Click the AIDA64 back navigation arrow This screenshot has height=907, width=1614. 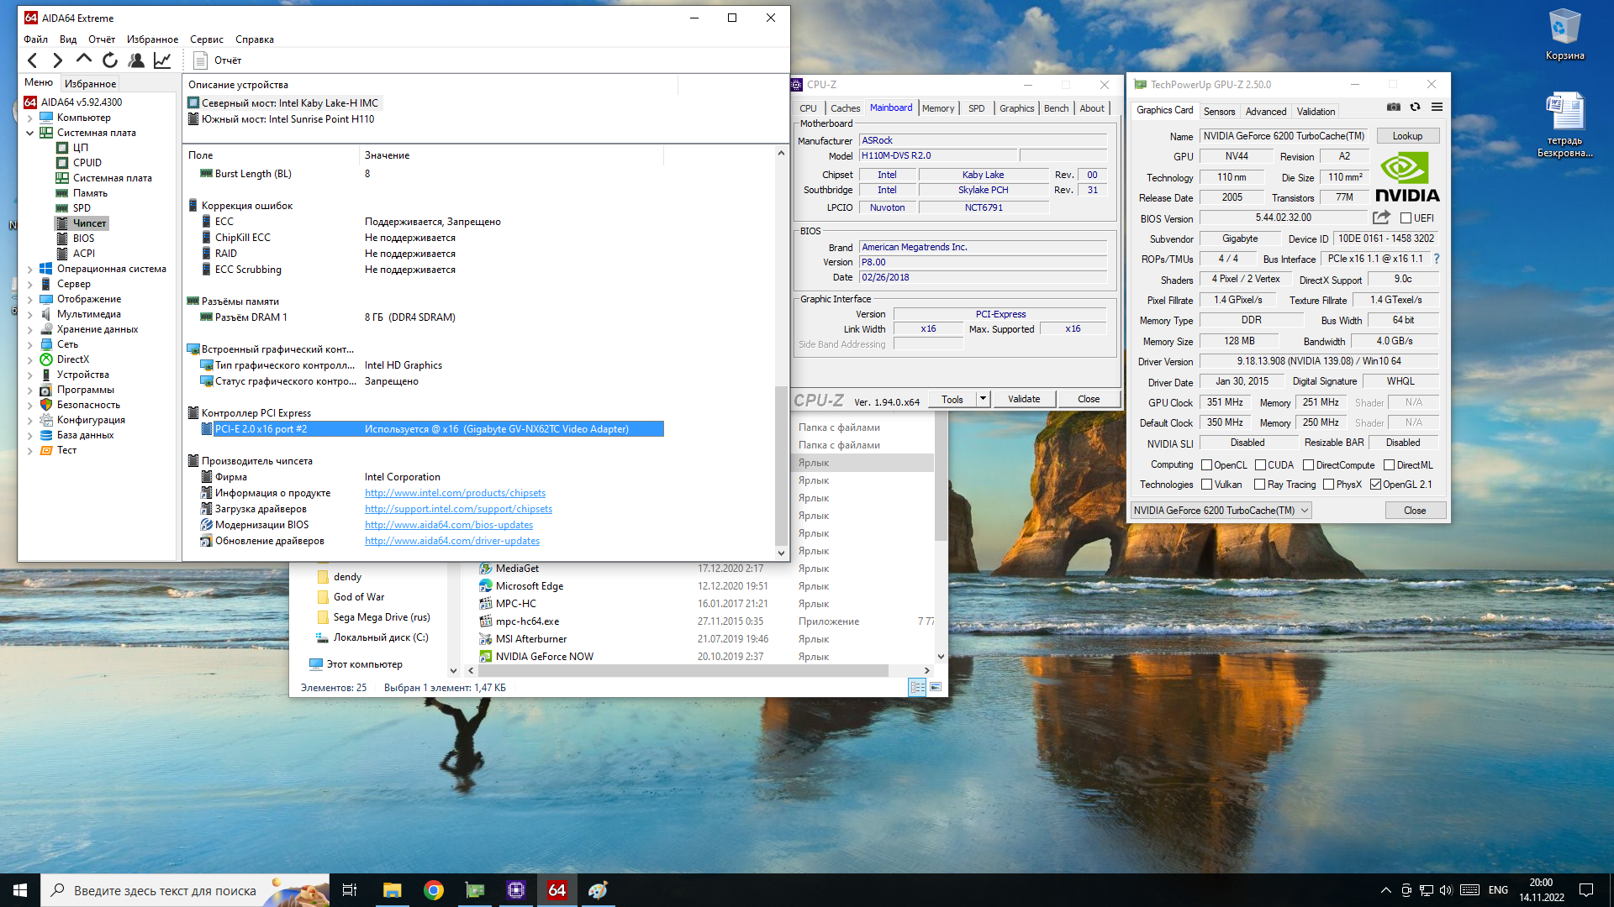tap(33, 60)
